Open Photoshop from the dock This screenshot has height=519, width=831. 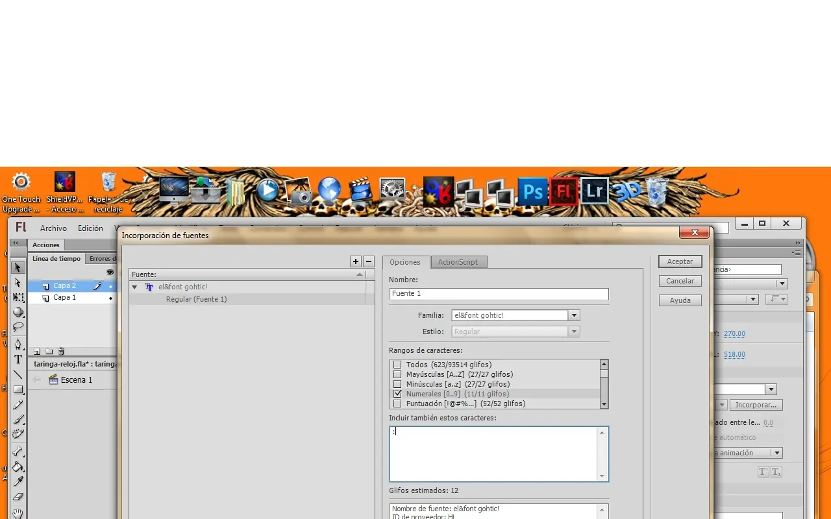click(x=533, y=191)
